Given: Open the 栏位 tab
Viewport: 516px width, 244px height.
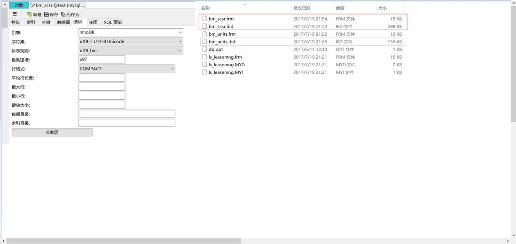Looking at the screenshot, I should 16,22.
